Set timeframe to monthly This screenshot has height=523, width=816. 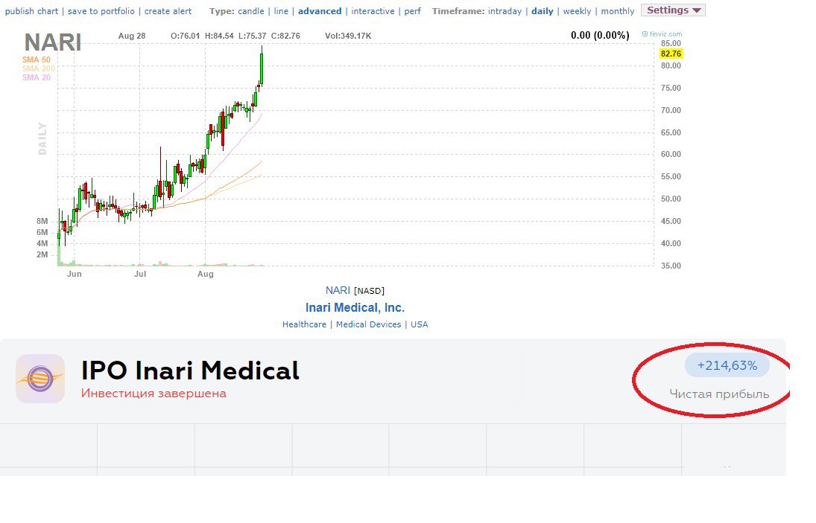617,11
